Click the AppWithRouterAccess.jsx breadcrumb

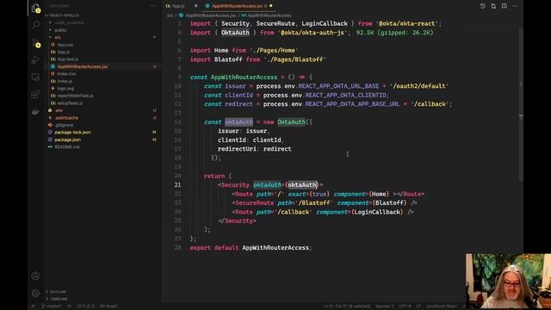(210, 15)
